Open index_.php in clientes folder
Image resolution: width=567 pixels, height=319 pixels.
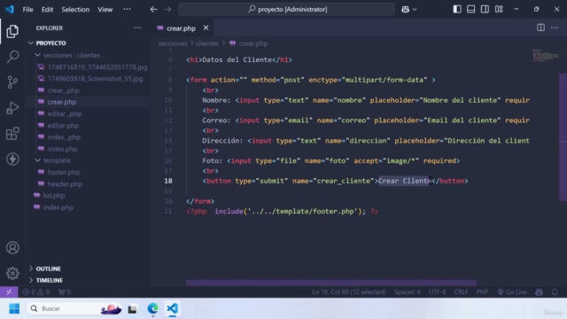pyautogui.click(x=64, y=137)
